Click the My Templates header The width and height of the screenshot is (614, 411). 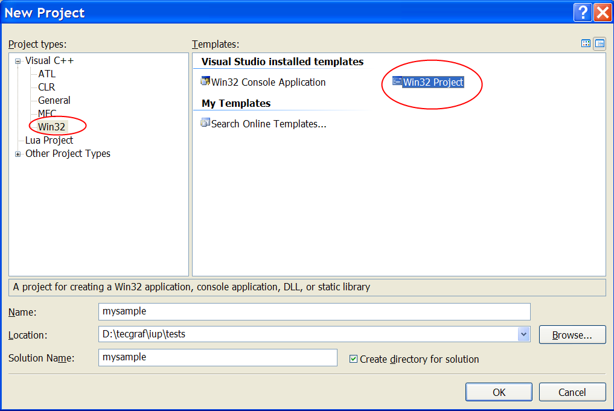coord(236,103)
